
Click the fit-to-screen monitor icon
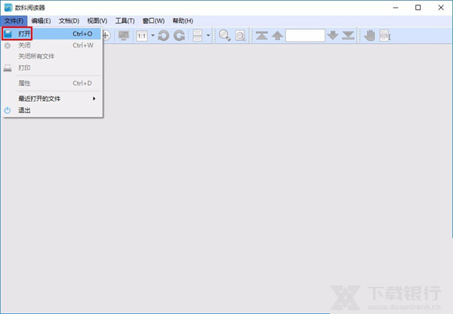(124, 35)
